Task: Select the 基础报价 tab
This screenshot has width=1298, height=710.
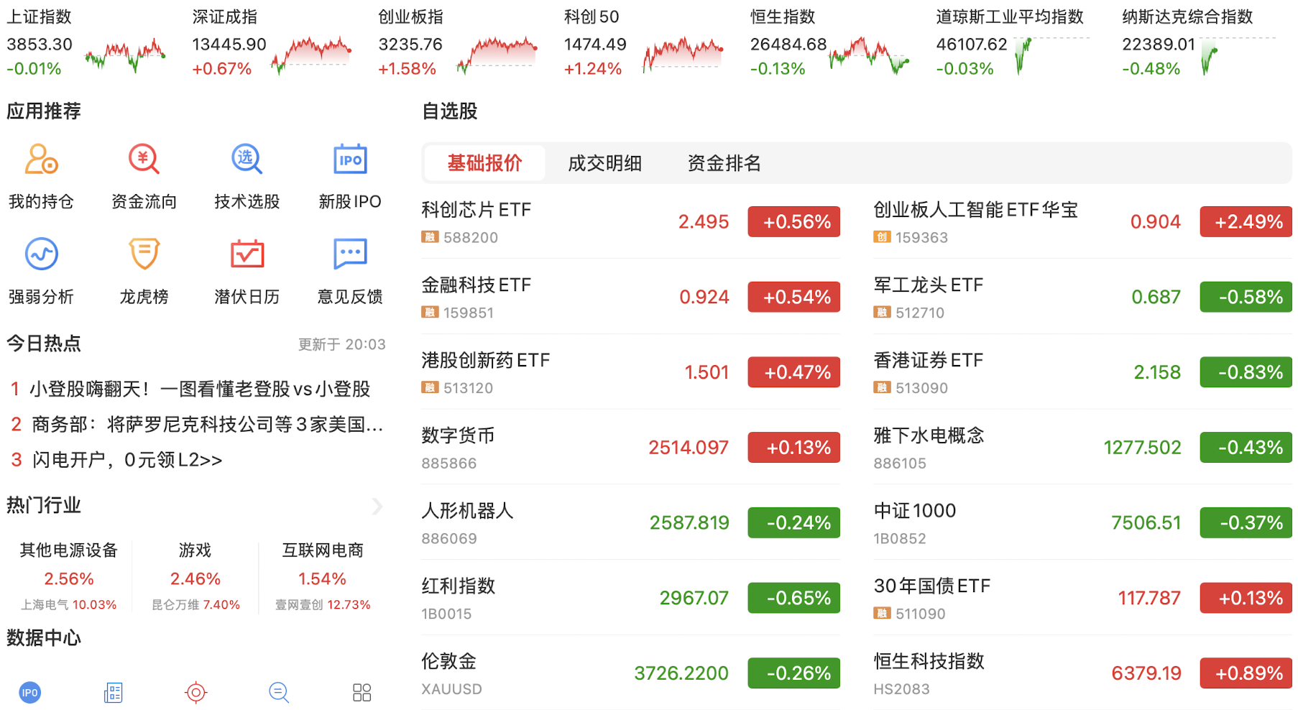Action: click(x=484, y=163)
